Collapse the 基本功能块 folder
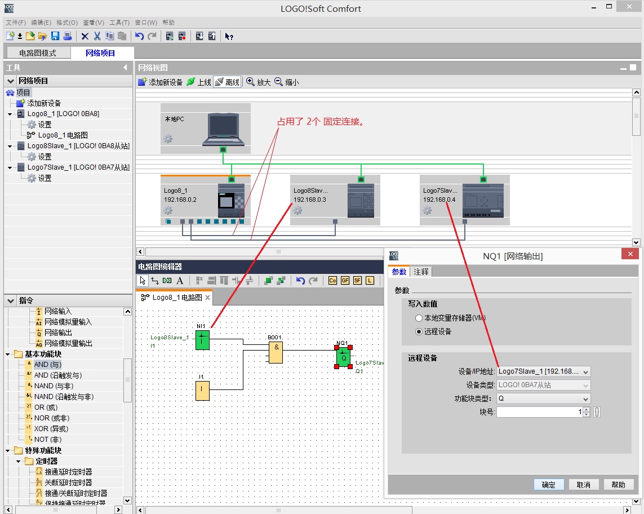 pyautogui.click(x=8, y=354)
